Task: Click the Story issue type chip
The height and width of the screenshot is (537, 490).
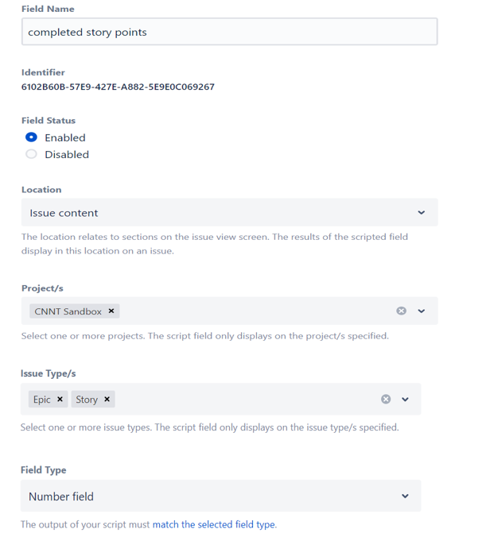Action: point(87,400)
